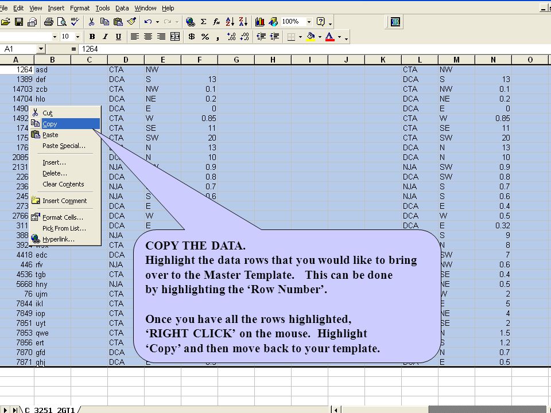Click the Cut scissors icon in the toolbar
This screenshot has height=413, width=551.
click(91, 22)
